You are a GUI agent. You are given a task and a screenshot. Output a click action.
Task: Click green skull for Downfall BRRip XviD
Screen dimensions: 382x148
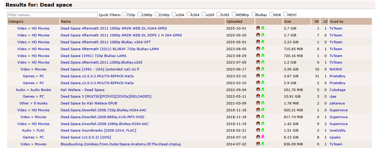263,117
